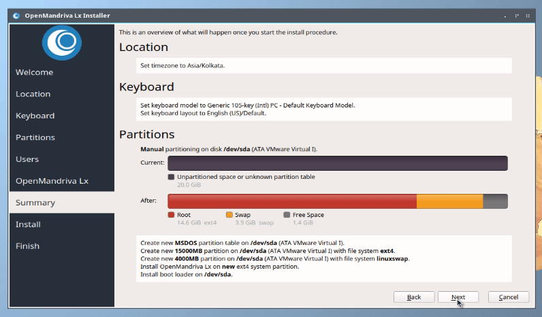Click the 15000MB partition creation line
The image size is (542, 317).
(268, 251)
